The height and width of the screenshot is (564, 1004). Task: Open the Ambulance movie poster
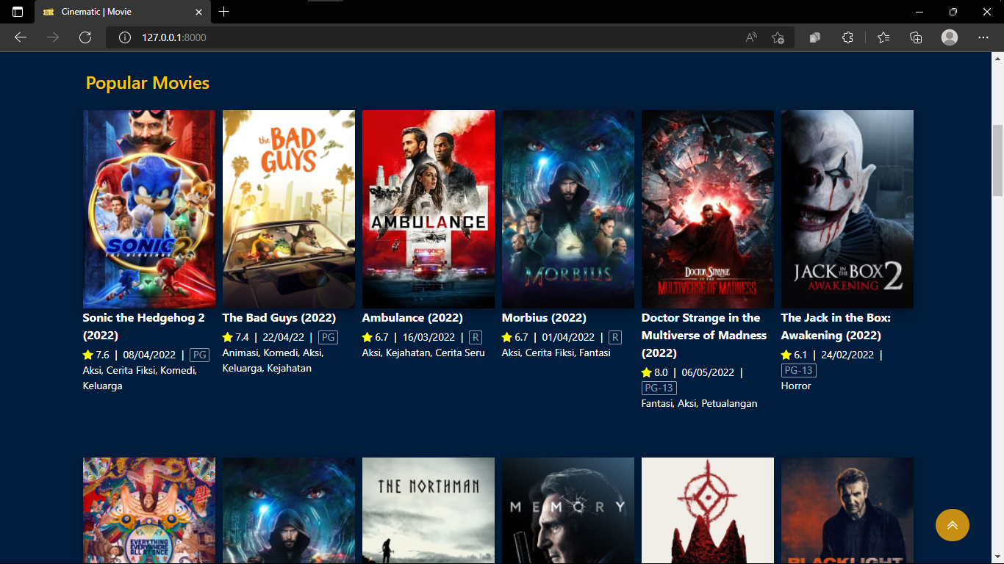pos(429,209)
